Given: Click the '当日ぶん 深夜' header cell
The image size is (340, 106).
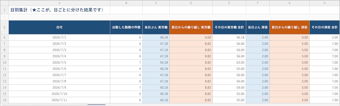Looking at the screenshot, I should click(x=258, y=27).
